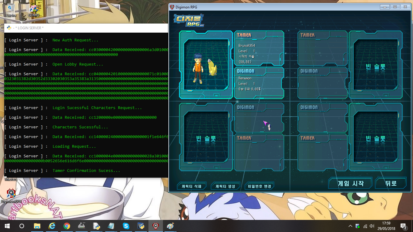Open the Paint palette app on taskbar
This screenshot has width=413, height=232.
pyautogui.click(x=171, y=226)
